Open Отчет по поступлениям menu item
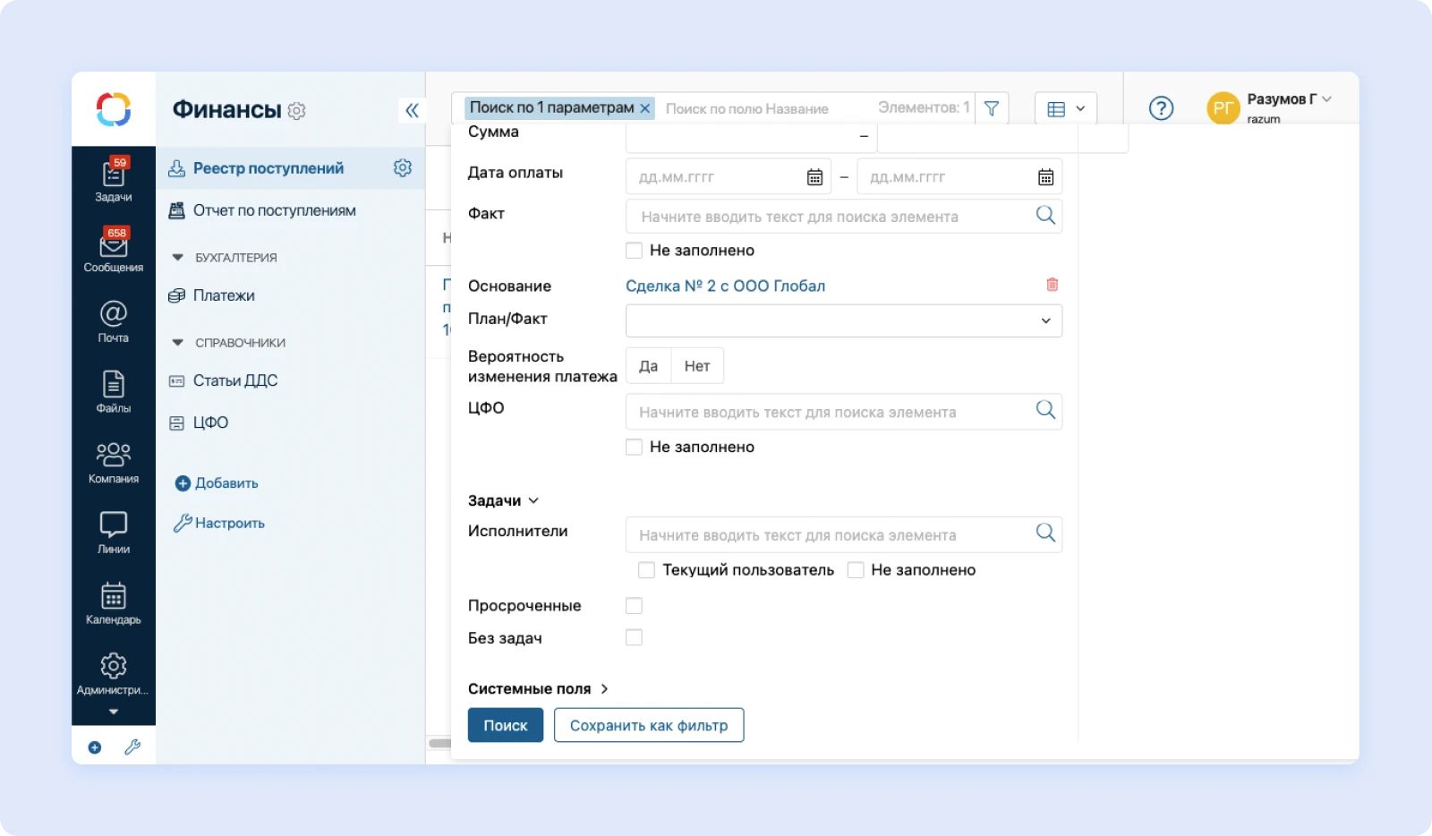This screenshot has width=1432, height=836. (x=274, y=210)
